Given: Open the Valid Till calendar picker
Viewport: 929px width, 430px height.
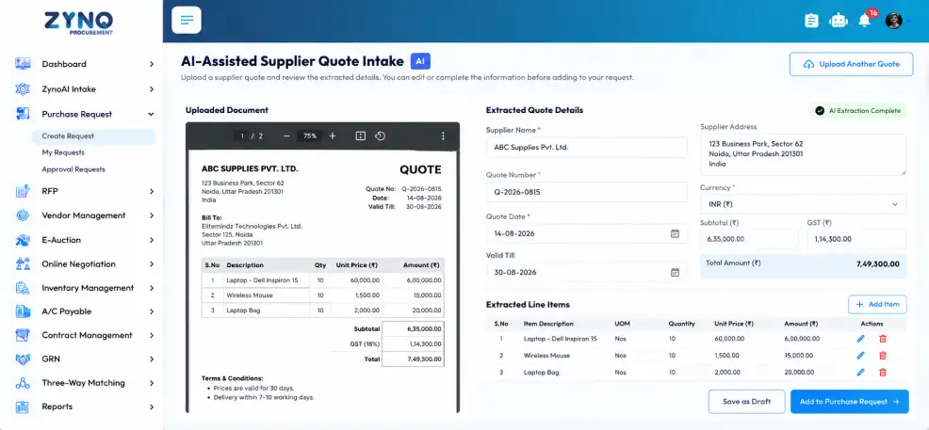Looking at the screenshot, I should [x=675, y=273].
